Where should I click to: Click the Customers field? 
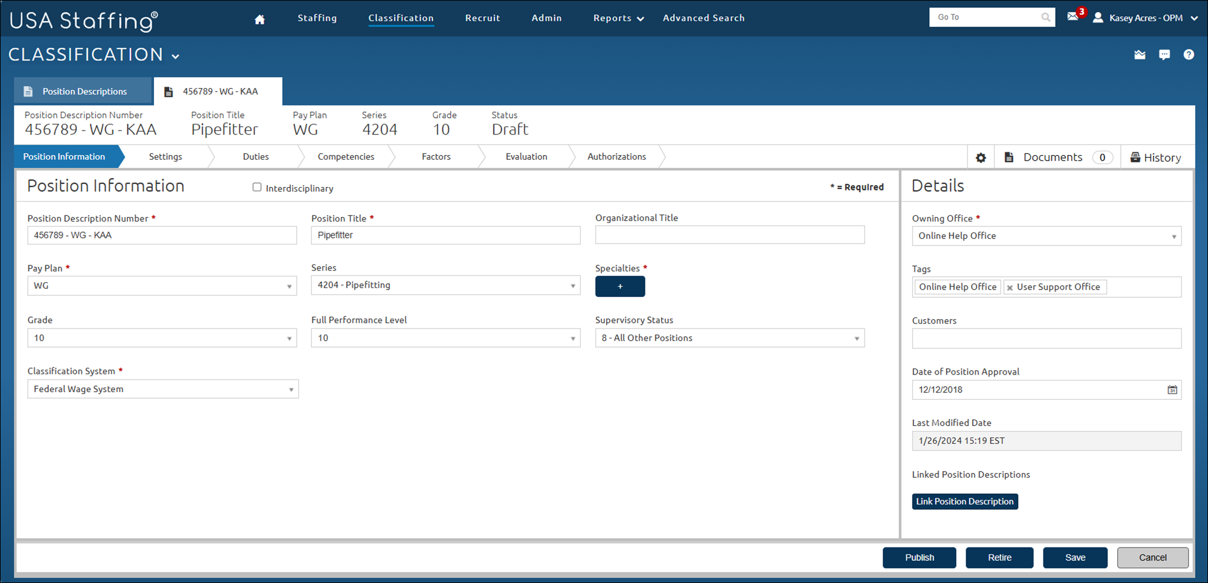(1047, 339)
